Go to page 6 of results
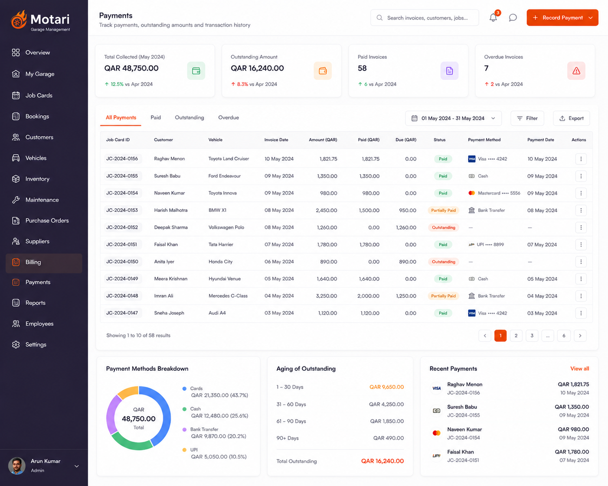The image size is (608, 486). pos(564,336)
